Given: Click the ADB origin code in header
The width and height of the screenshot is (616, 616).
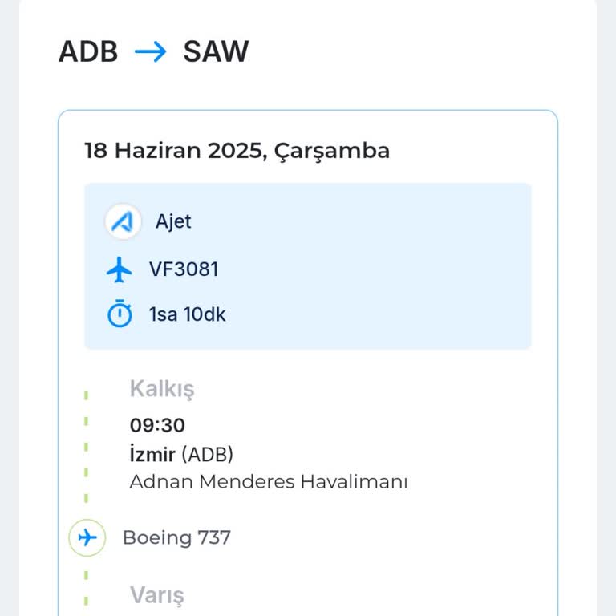Looking at the screenshot, I should coord(88,52).
